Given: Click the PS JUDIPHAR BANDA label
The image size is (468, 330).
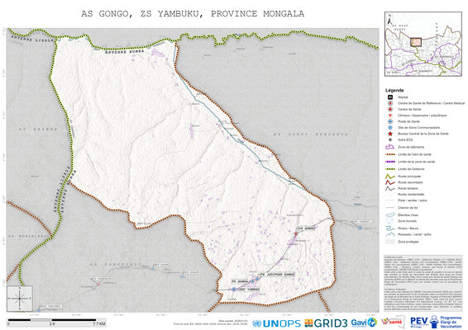Looking at the screenshot, I should 277,274.
